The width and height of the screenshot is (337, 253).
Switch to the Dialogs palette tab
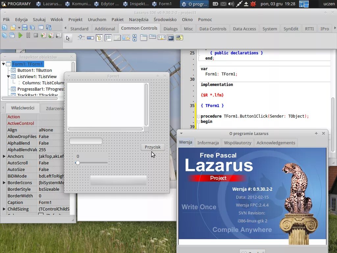[x=170, y=29]
